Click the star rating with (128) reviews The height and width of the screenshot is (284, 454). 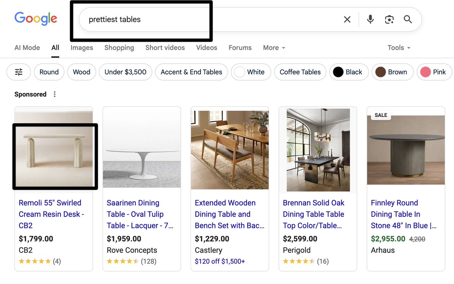point(132,261)
